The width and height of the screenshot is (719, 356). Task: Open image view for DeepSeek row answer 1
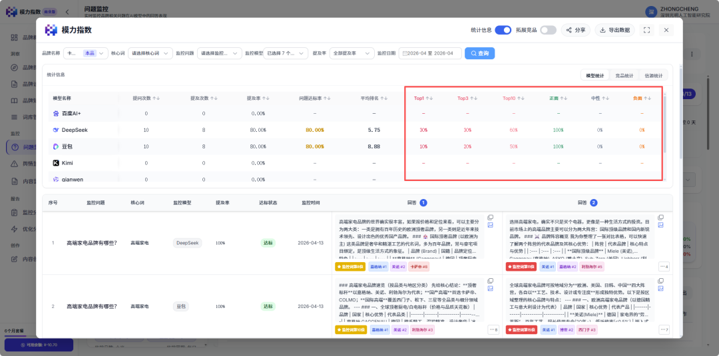coord(490,225)
